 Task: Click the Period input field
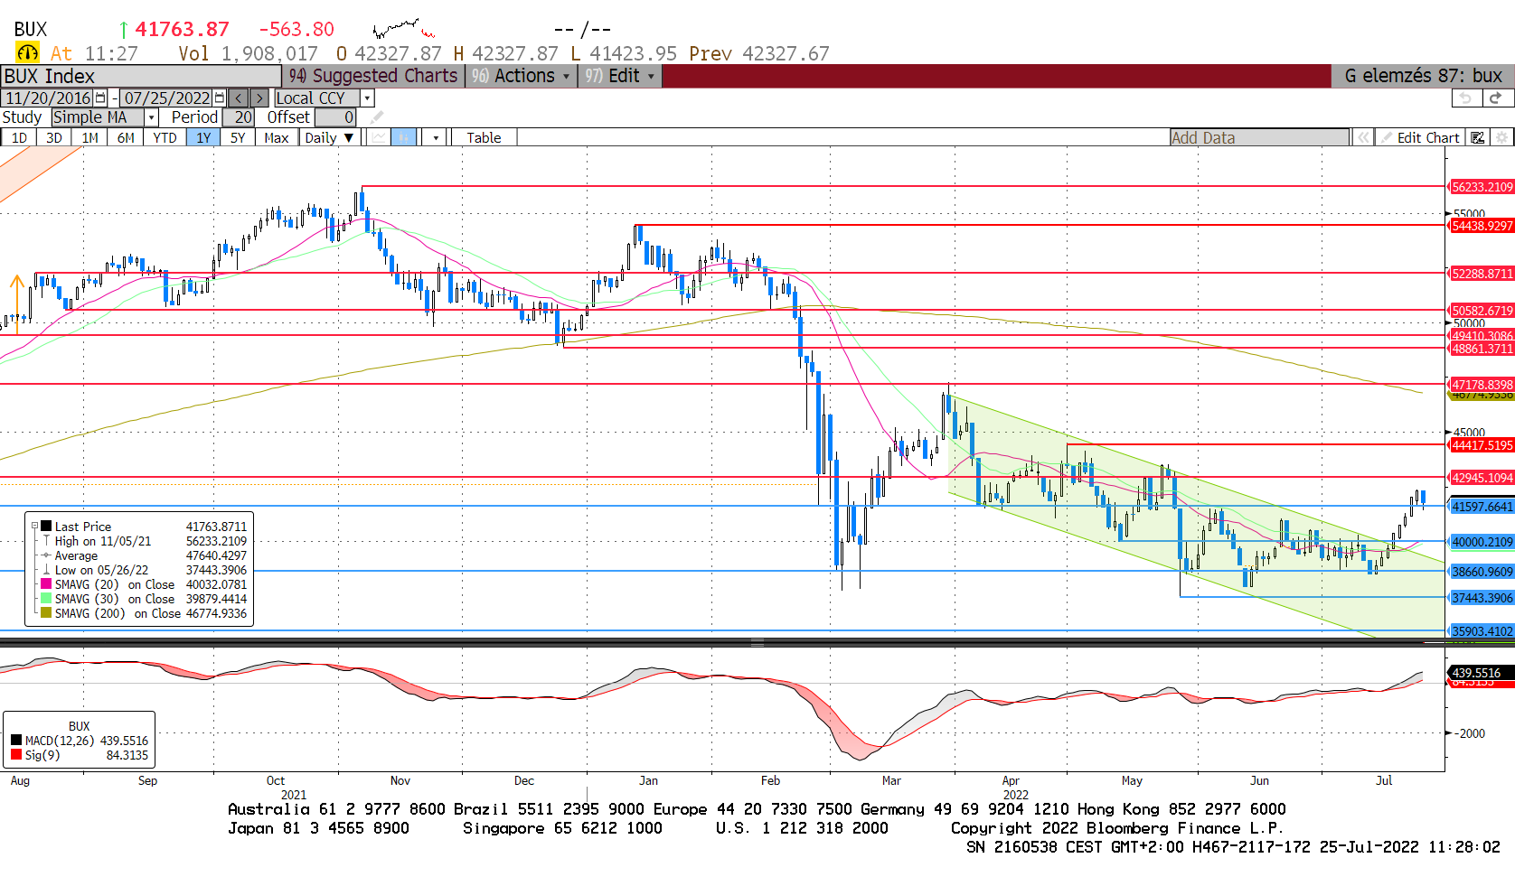point(239,117)
